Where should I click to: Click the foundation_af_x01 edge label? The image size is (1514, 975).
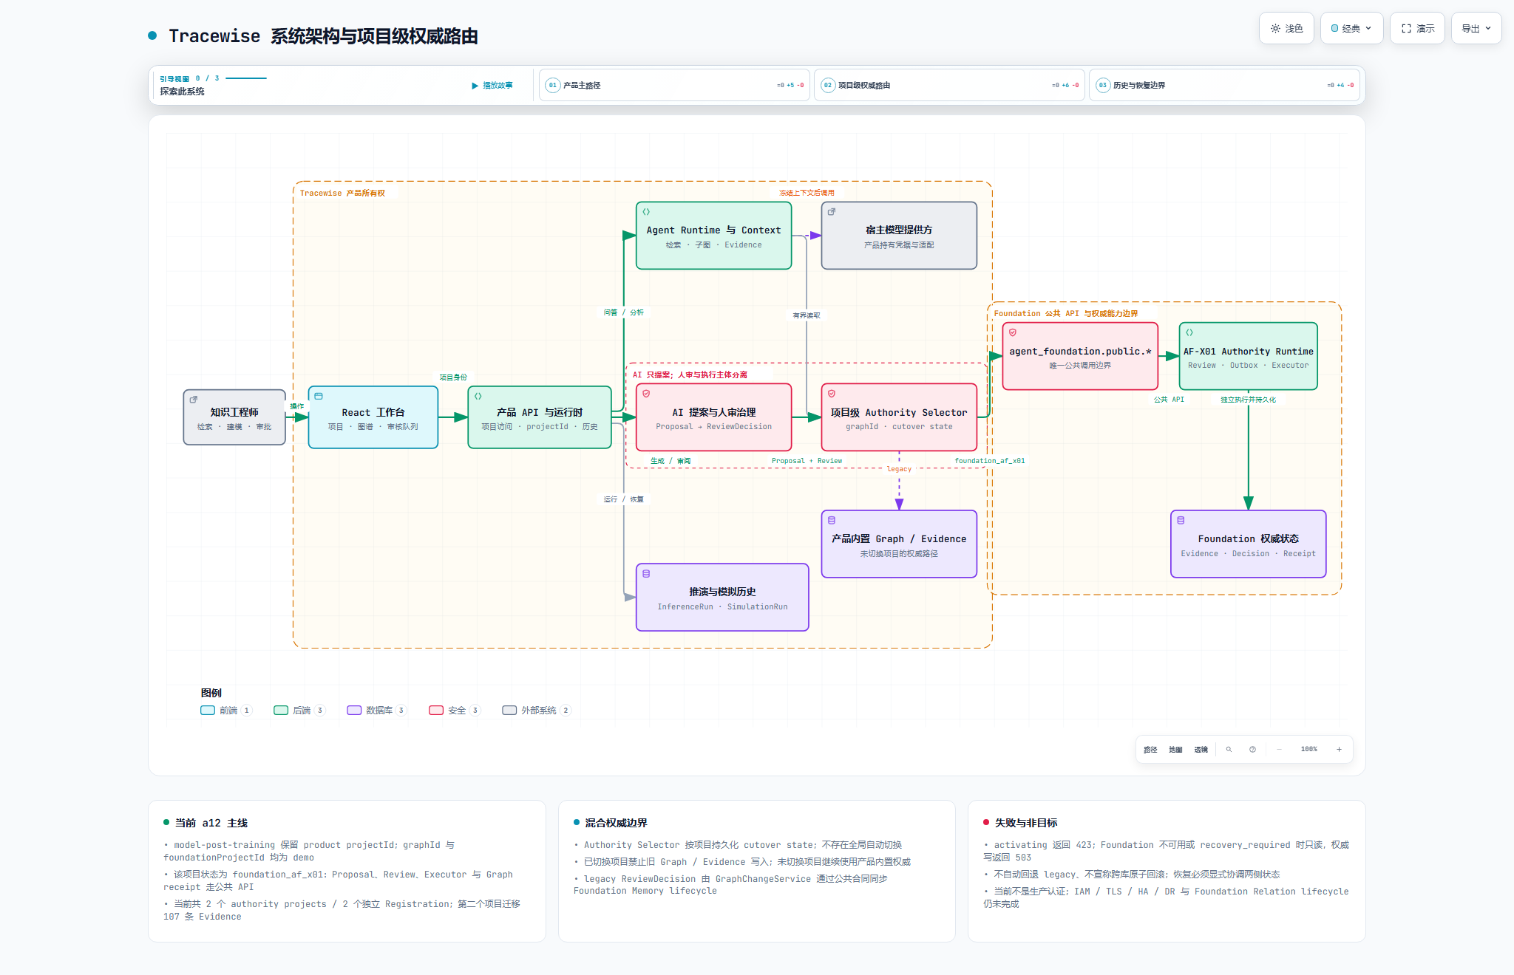[x=989, y=461]
